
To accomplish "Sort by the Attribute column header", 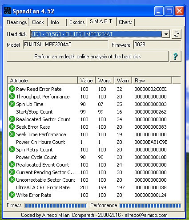I will (x=42, y=81).
